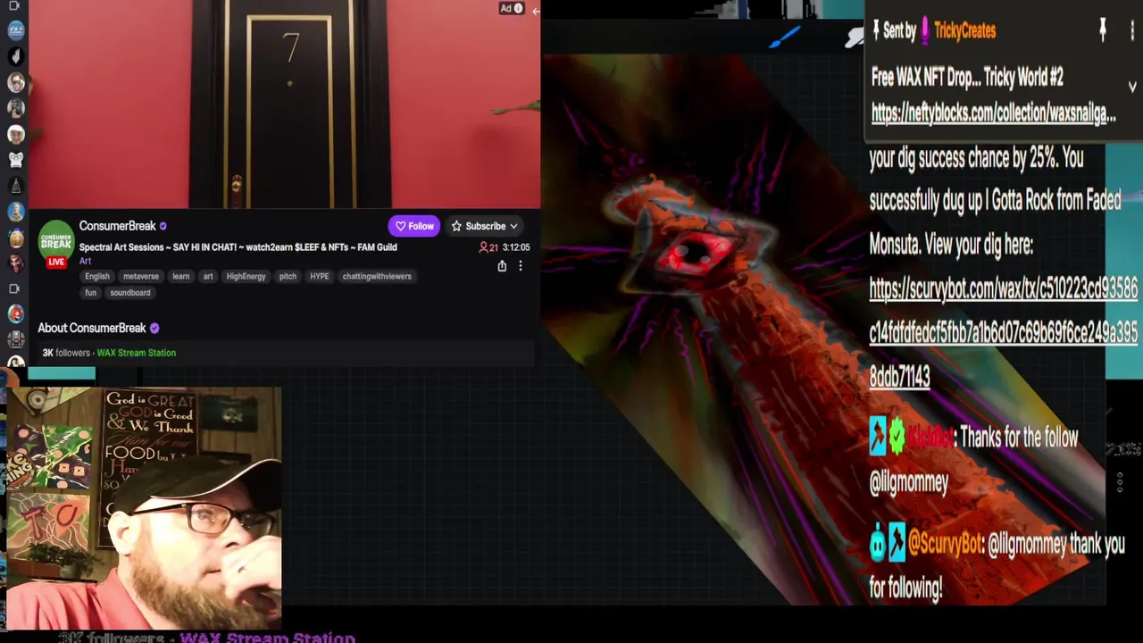This screenshot has height=643, width=1143.
Task: Click the @lilgmommey mention in KickBot's follow message
Action: click(908, 482)
